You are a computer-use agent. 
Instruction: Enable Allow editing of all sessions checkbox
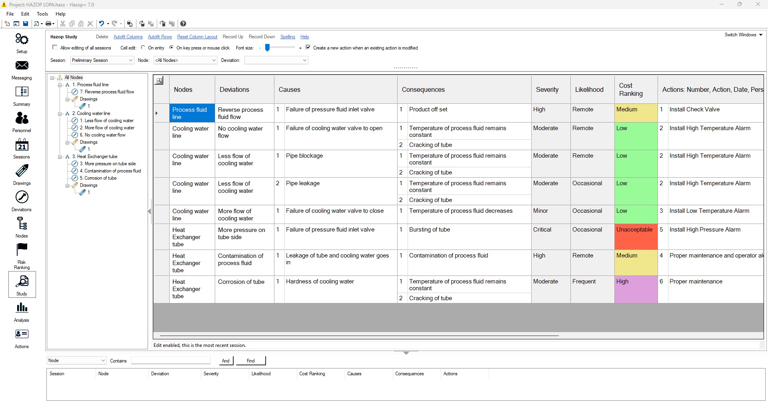55,48
